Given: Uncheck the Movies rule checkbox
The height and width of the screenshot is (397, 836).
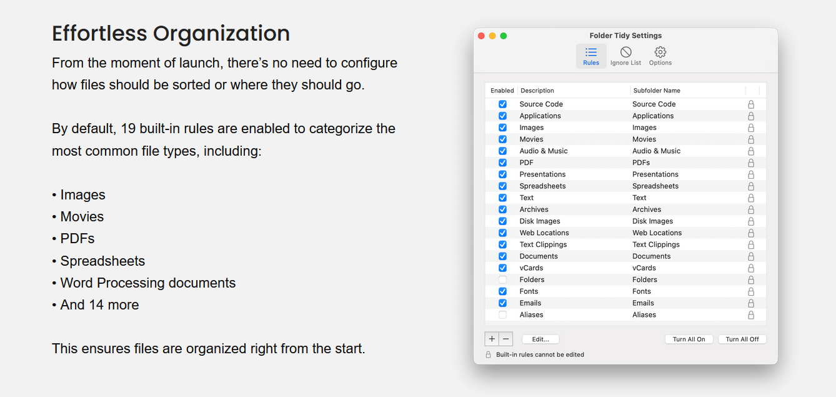Looking at the screenshot, I should point(502,139).
